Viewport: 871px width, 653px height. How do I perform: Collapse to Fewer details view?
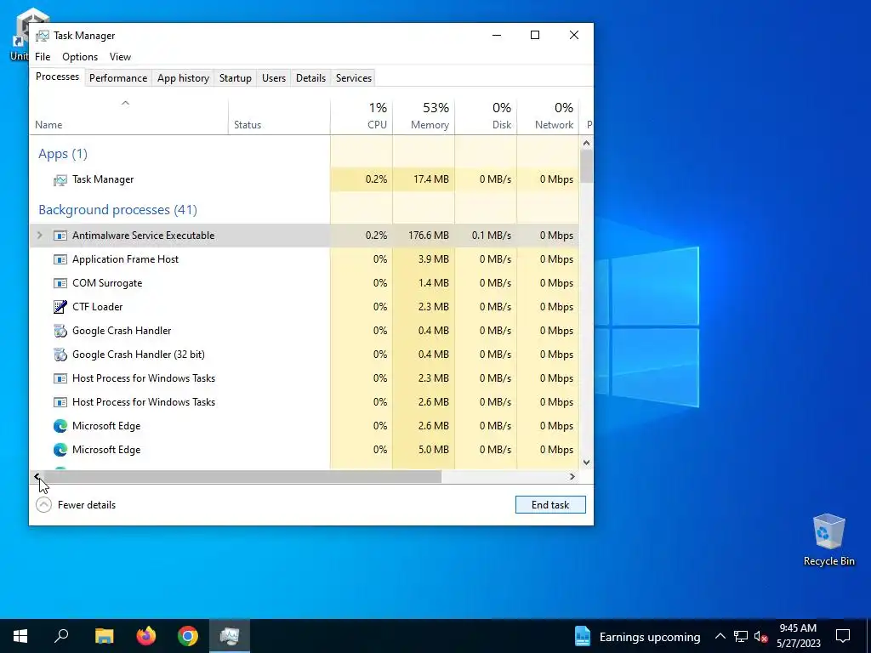(76, 505)
